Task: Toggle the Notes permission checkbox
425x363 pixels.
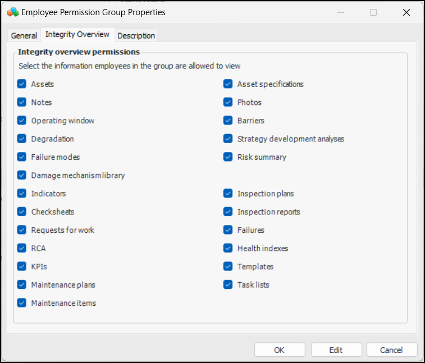Action: pos(22,102)
